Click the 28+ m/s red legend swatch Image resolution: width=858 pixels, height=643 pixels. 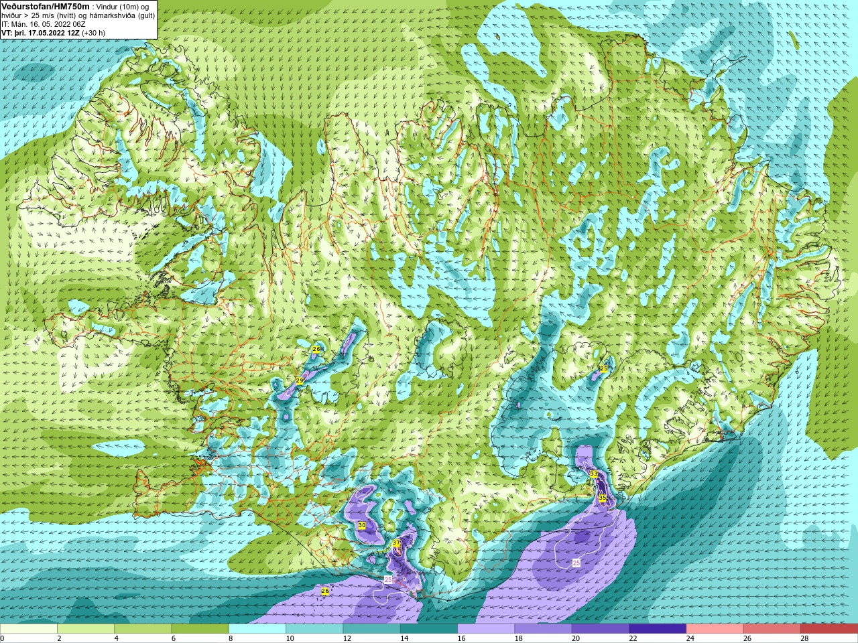tap(829, 629)
